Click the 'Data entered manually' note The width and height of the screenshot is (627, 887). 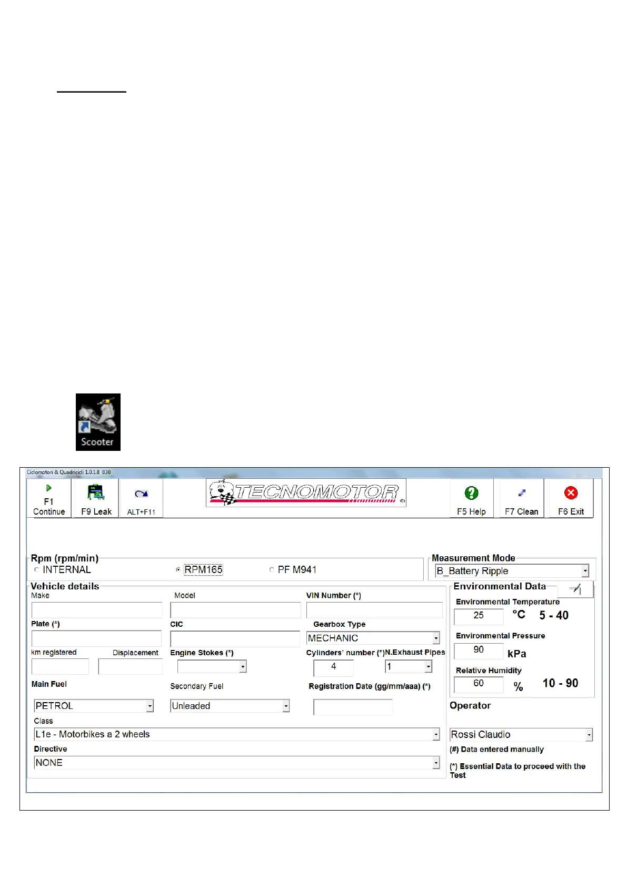click(x=496, y=750)
